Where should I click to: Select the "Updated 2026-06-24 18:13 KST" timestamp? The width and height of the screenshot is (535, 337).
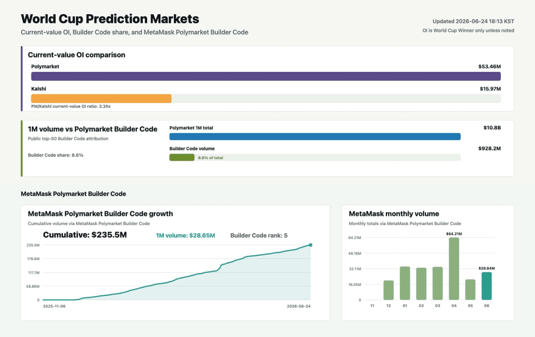pyautogui.click(x=473, y=21)
